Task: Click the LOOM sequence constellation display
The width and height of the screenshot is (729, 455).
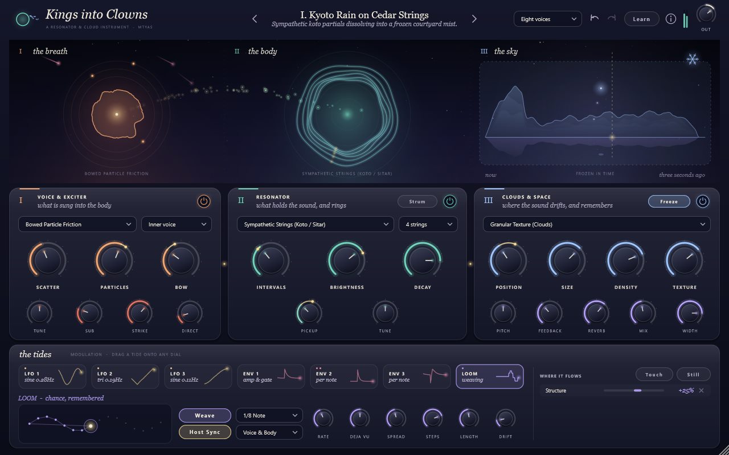Action: coord(95,424)
